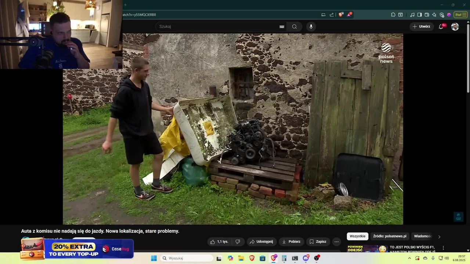Show hidden system tray icons chevron
470x264 pixels.
tap(409, 258)
